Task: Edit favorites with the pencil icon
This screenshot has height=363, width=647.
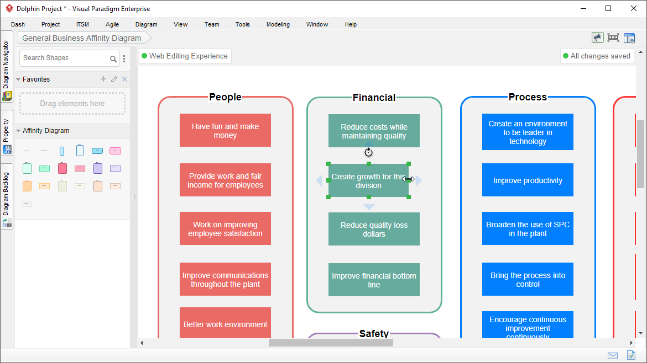Action: tap(114, 79)
